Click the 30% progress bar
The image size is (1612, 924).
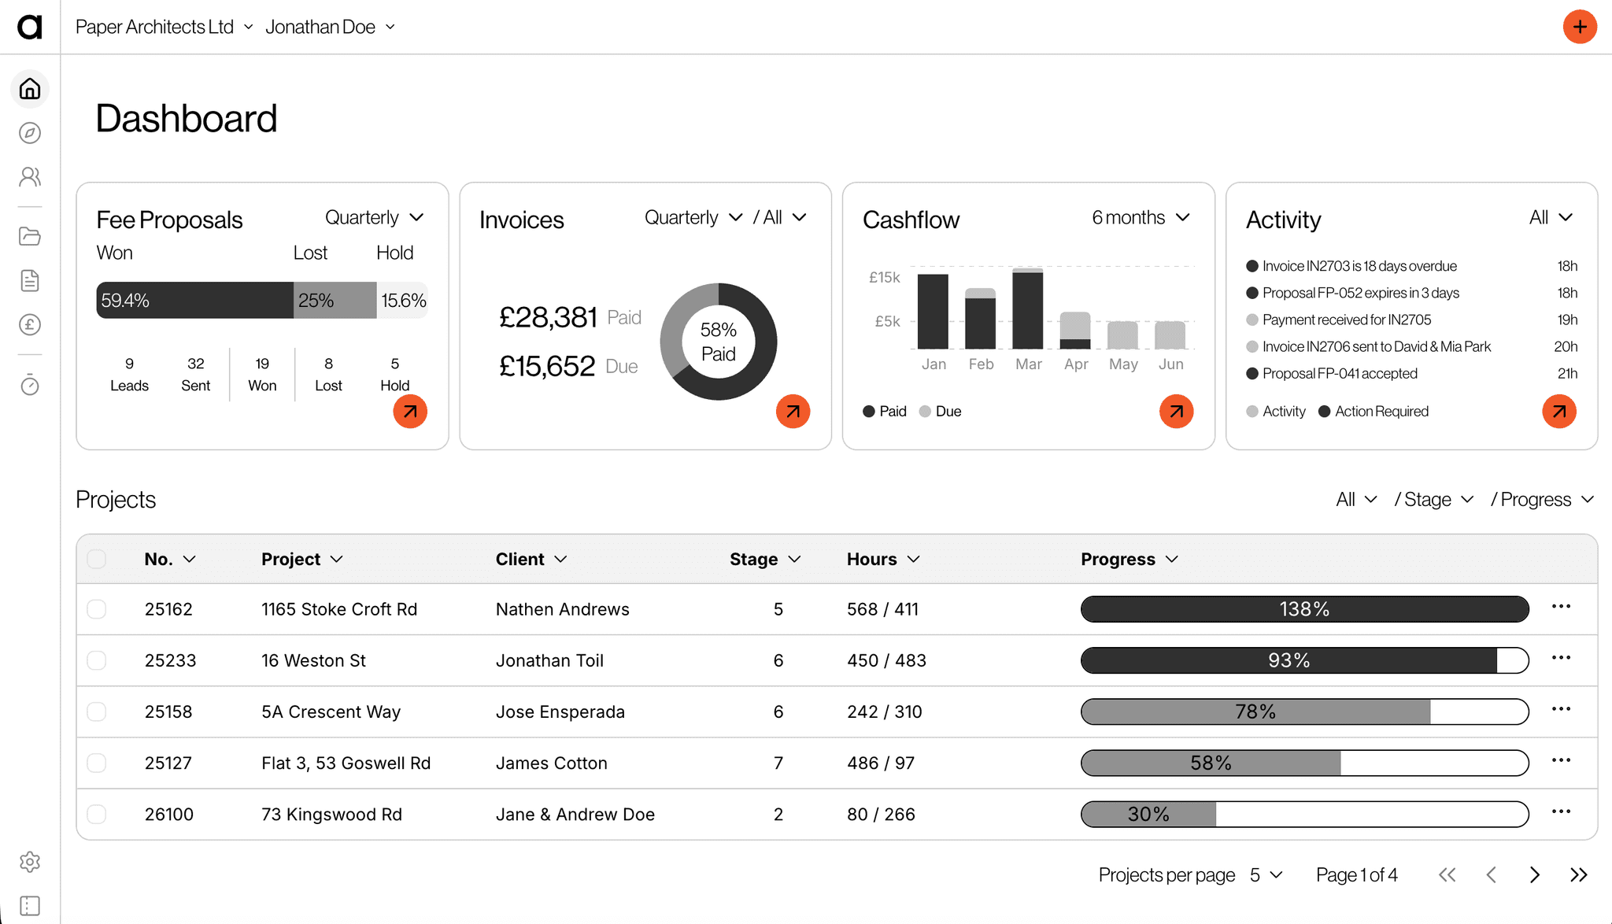pos(1305,814)
